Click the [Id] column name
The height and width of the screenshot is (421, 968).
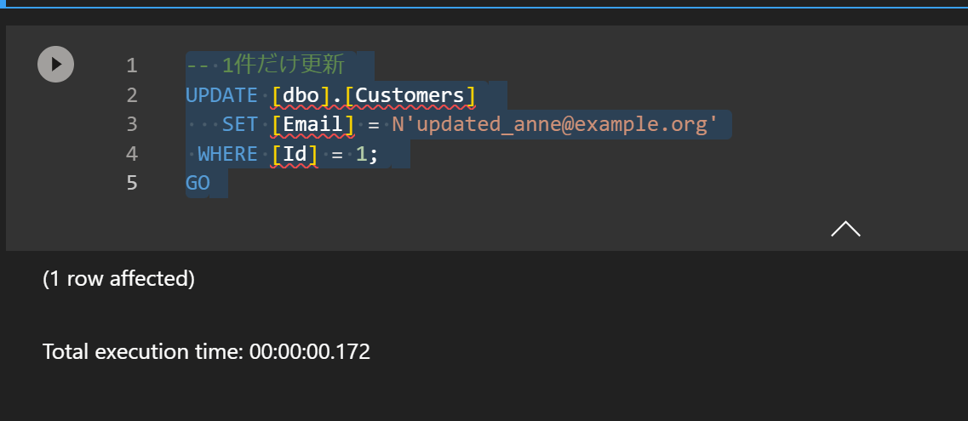(x=295, y=153)
